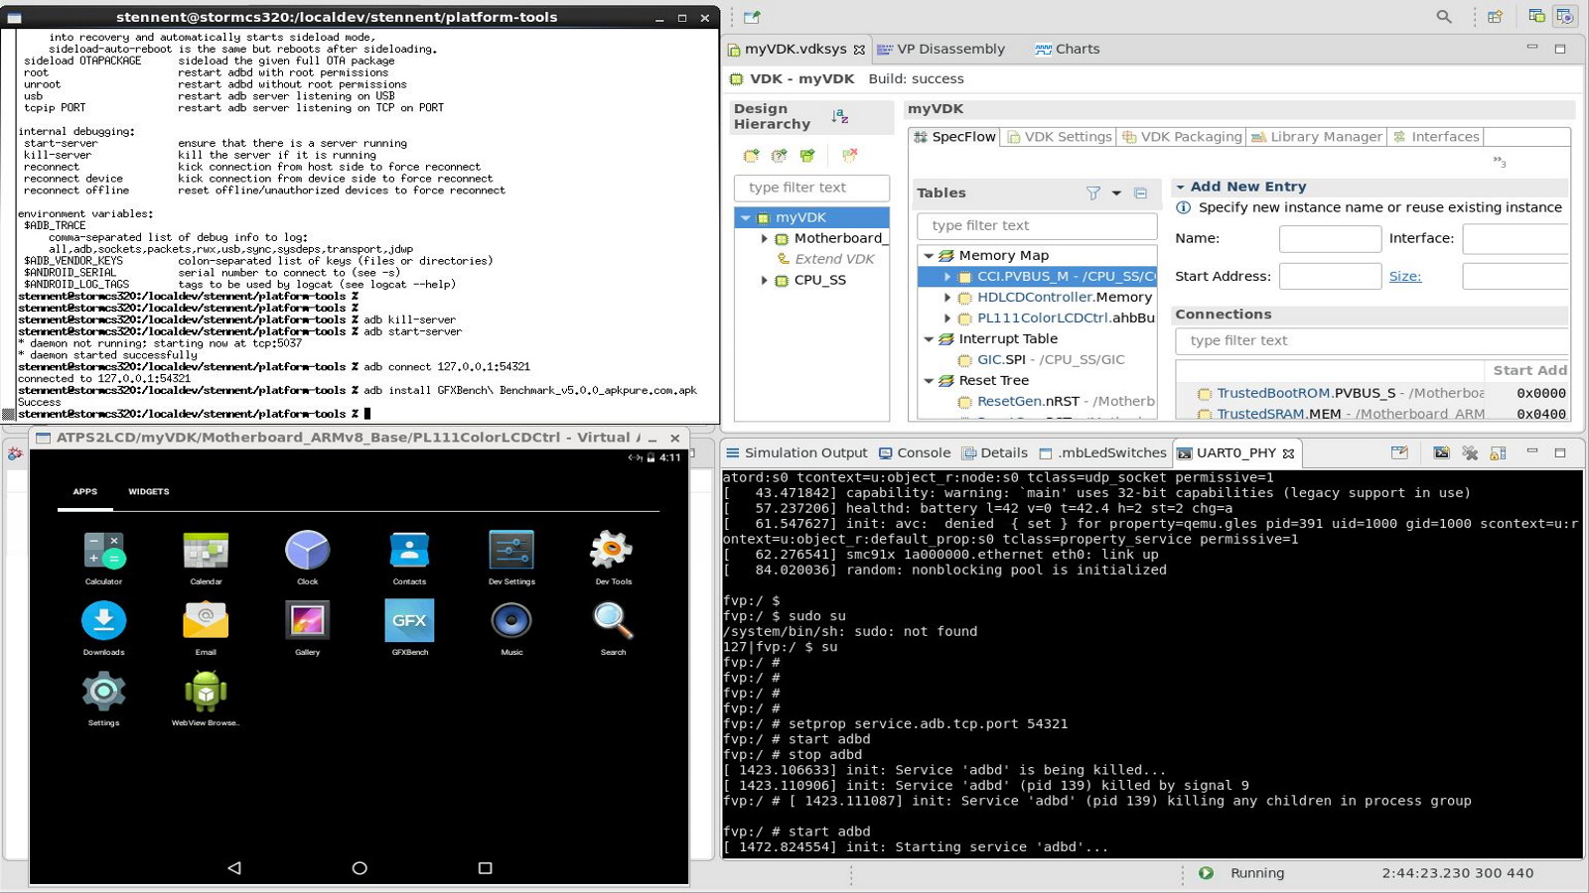Collapse the Memory Map section

click(929, 255)
